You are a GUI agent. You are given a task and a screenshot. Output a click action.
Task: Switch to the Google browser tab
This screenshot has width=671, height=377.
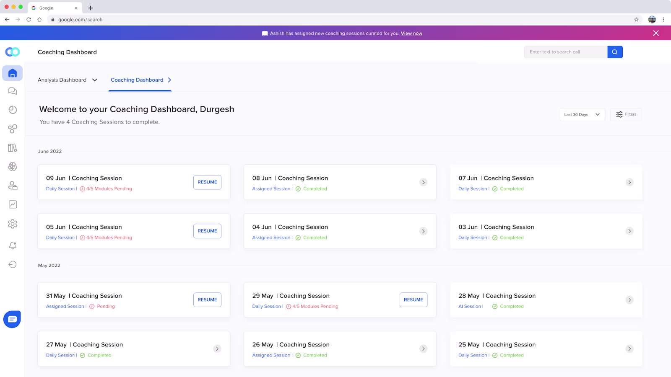55,8
